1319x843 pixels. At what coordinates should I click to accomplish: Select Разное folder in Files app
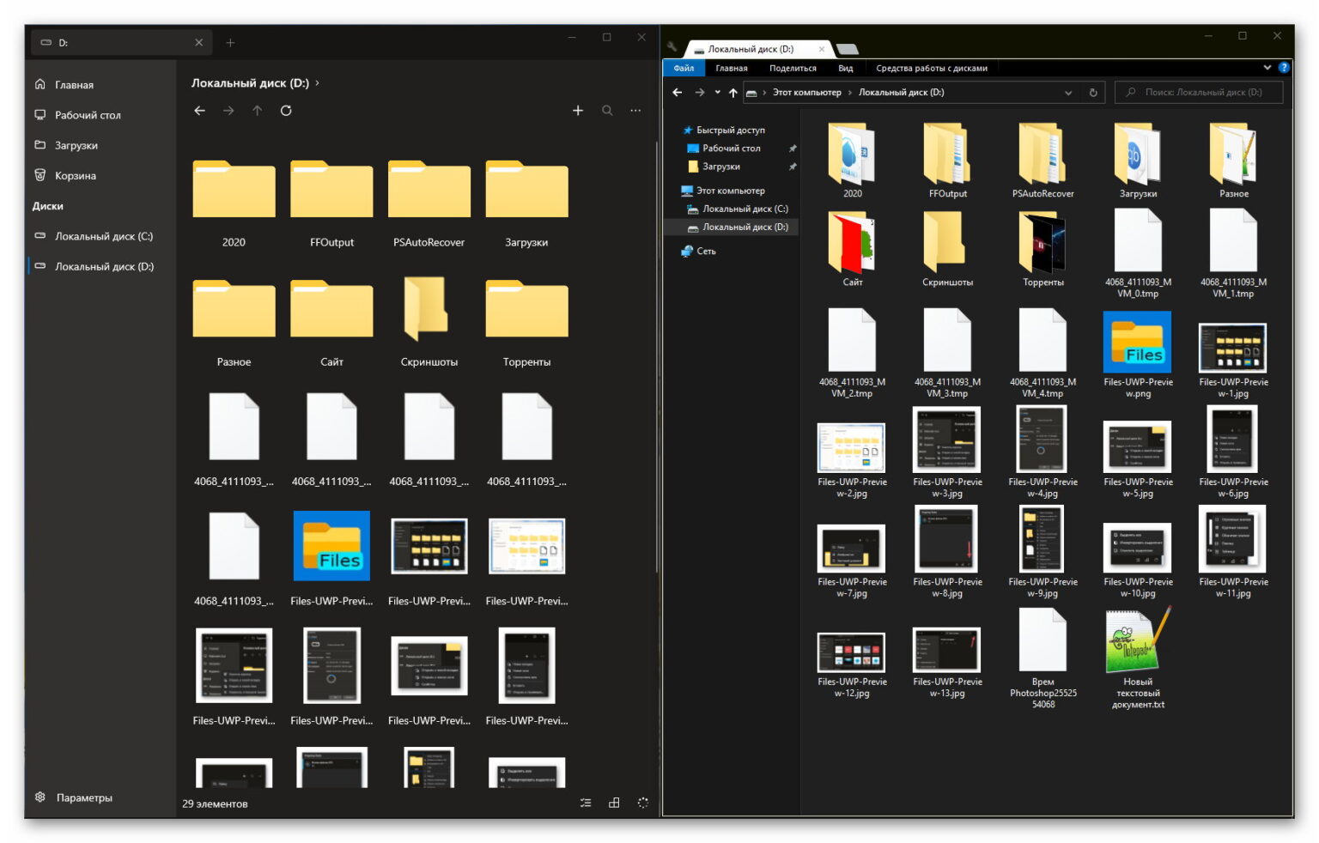coord(234,324)
